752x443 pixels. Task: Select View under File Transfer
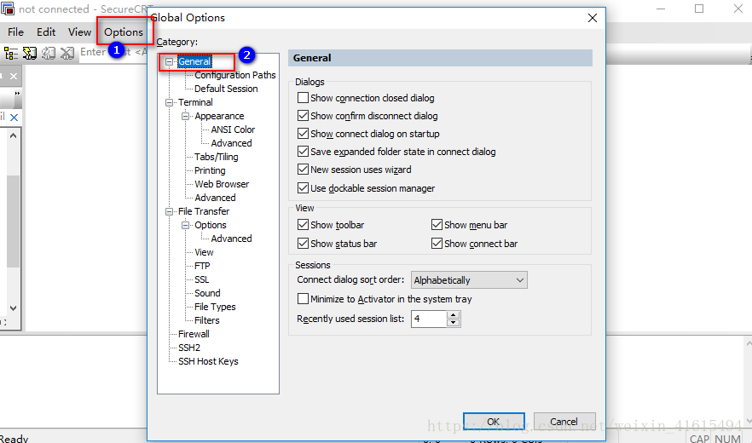(204, 252)
